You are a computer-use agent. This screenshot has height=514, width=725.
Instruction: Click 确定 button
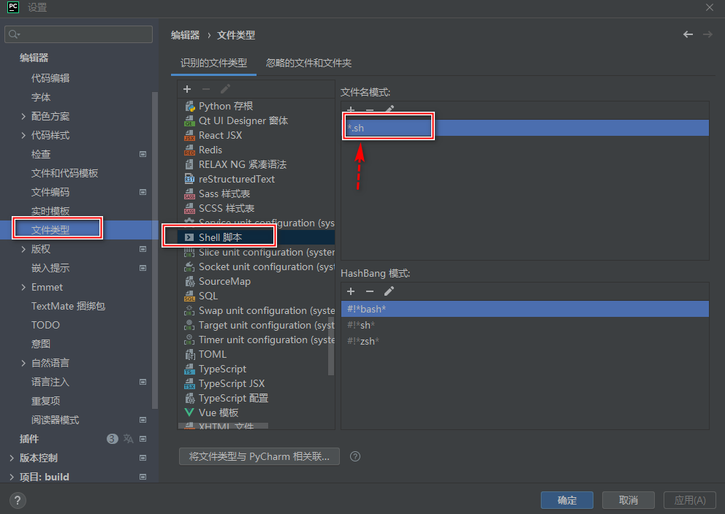(x=567, y=500)
